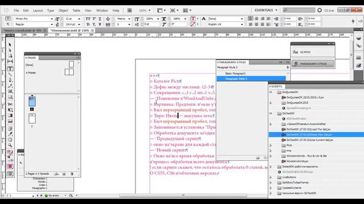Open the language English: UK dropdown
Image resolution: width=364 pixels, height=204 pixels.
coord(242,24)
